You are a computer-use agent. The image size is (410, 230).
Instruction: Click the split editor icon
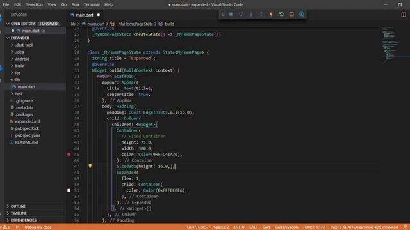(x=404, y=15)
